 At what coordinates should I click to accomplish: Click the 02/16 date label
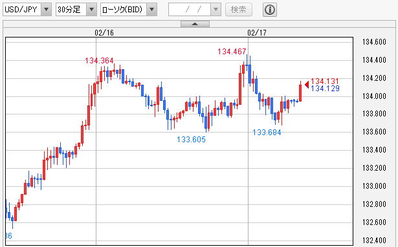(x=104, y=33)
